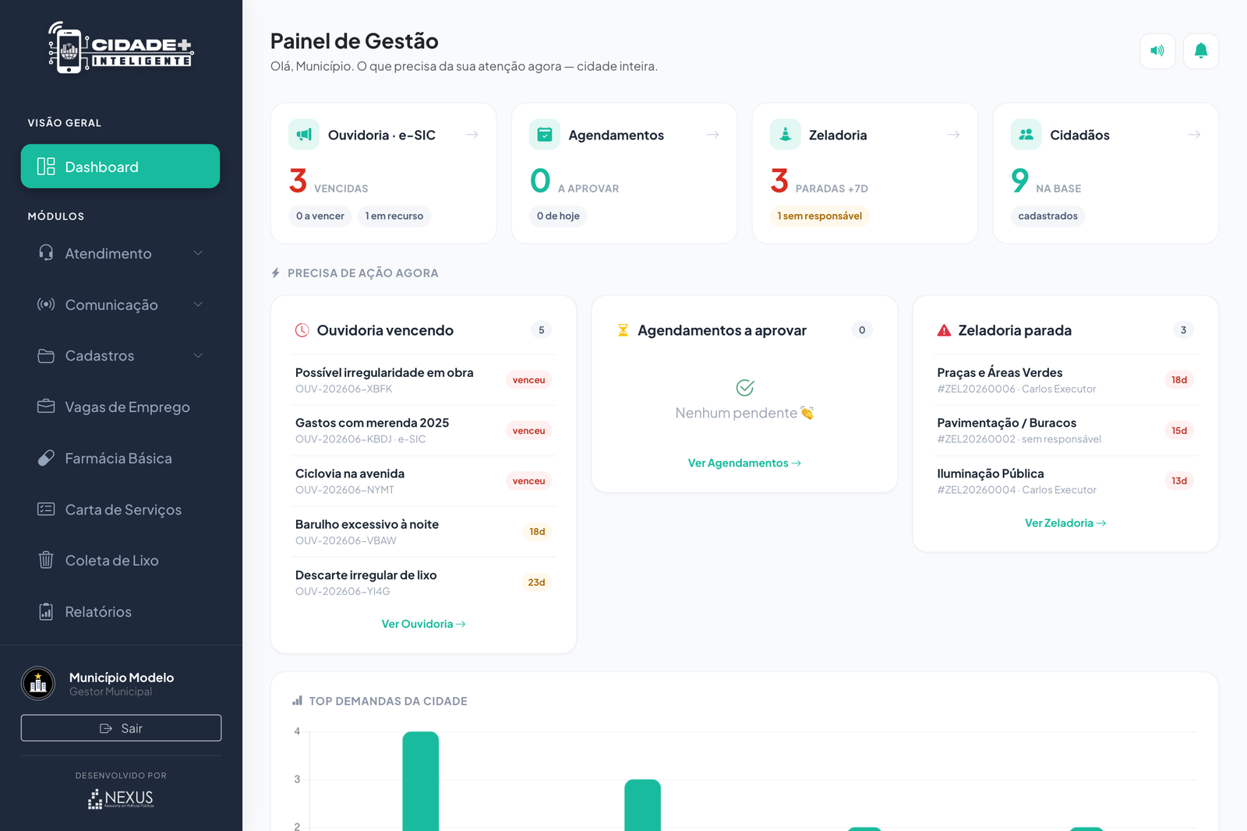The image size is (1247, 831).
Task: Open Coleta de Lixo module
Action: coord(120,560)
